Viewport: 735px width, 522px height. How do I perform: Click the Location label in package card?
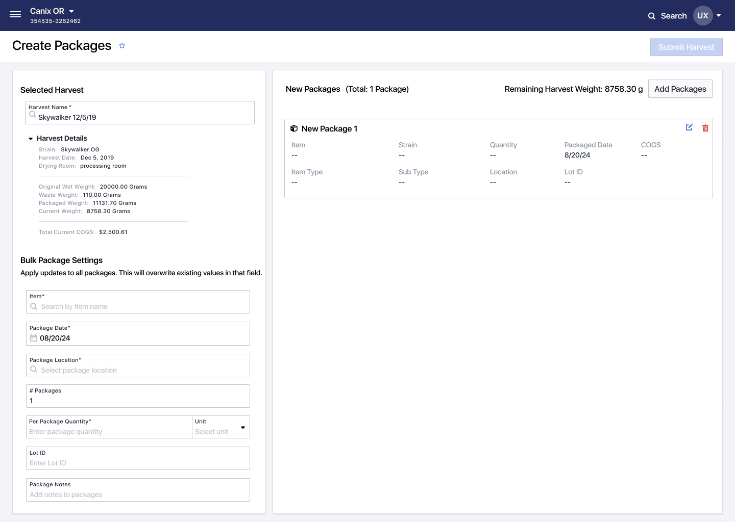click(503, 172)
